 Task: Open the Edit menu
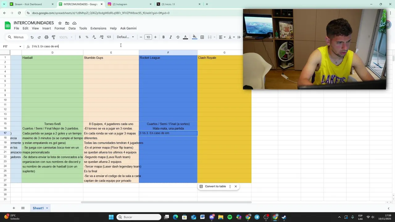25,28
